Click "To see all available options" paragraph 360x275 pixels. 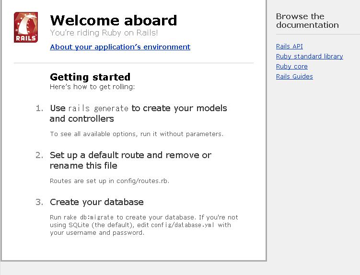click(137, 134)
